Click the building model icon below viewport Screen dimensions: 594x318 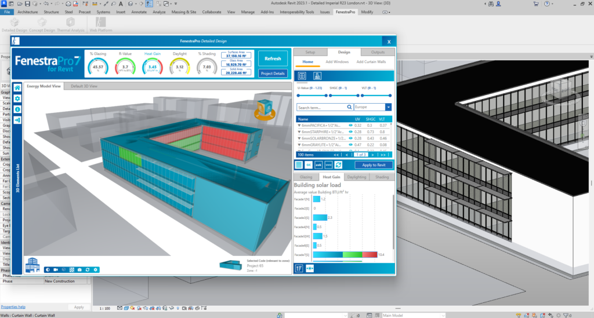click(32, 265)
